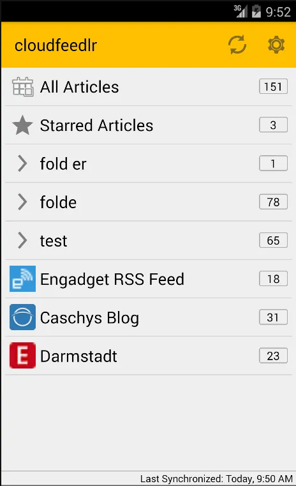Image resolution: width=296 pixels, height=486 pixels.
Task: Tap the Caschys Blog feed icon
Action: tap(22, 317)
